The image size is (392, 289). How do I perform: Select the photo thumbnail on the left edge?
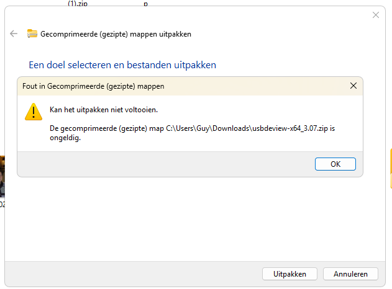(x=2, y=176)
